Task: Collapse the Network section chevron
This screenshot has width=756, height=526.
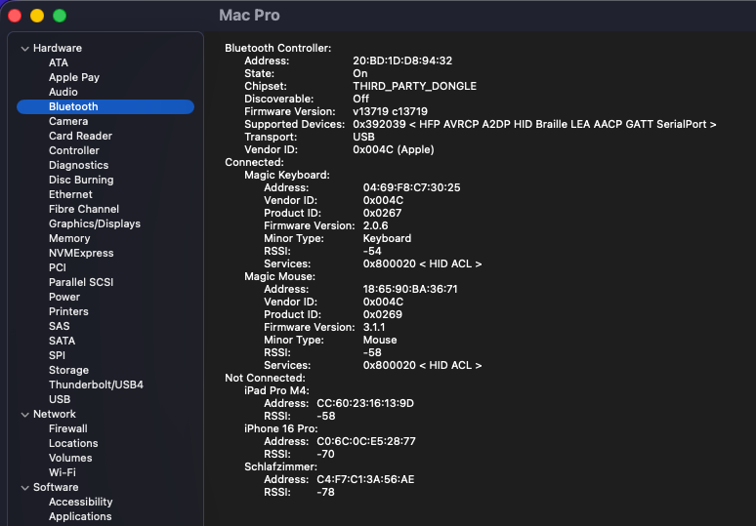Action: pos(25,415)
